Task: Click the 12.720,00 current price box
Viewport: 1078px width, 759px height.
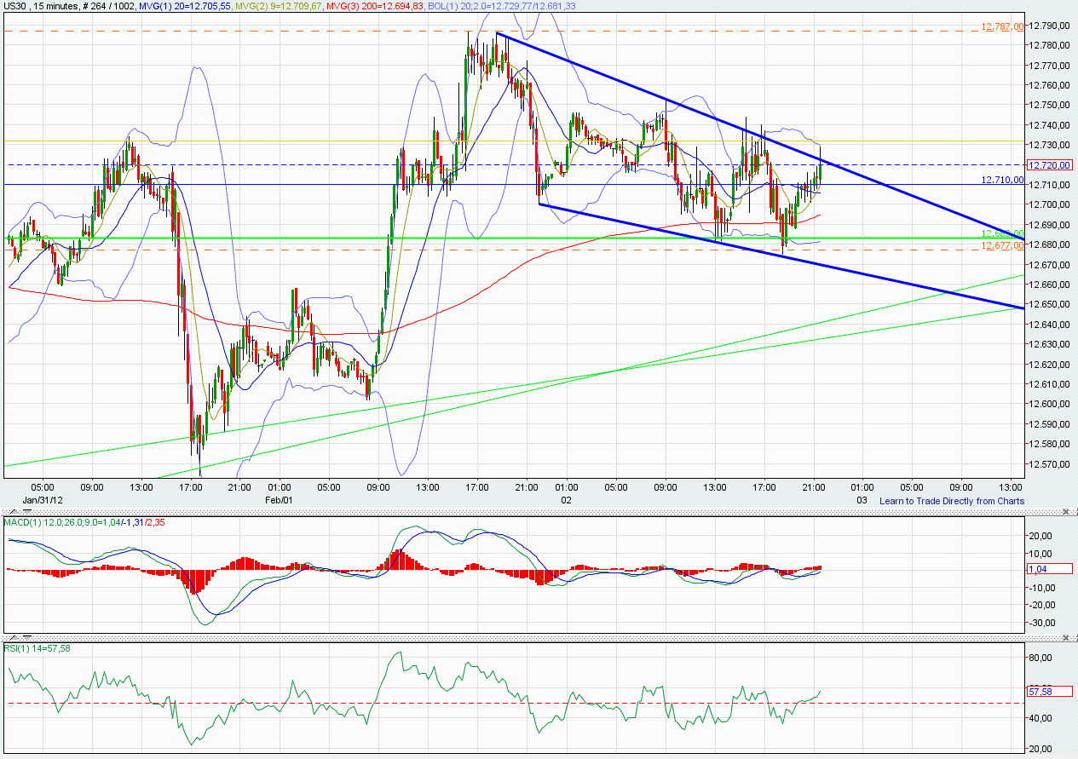Action: click(x=1050, y=165)
